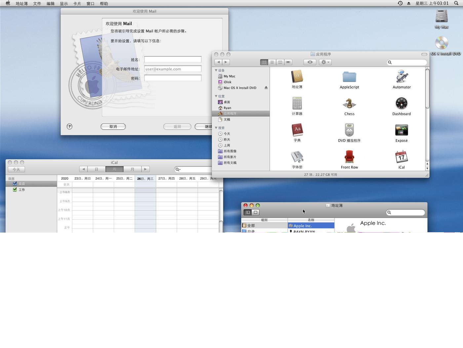Open the Automator app icon
The width and height of the screenshot is (463, 348).
[x=401, y=77]
